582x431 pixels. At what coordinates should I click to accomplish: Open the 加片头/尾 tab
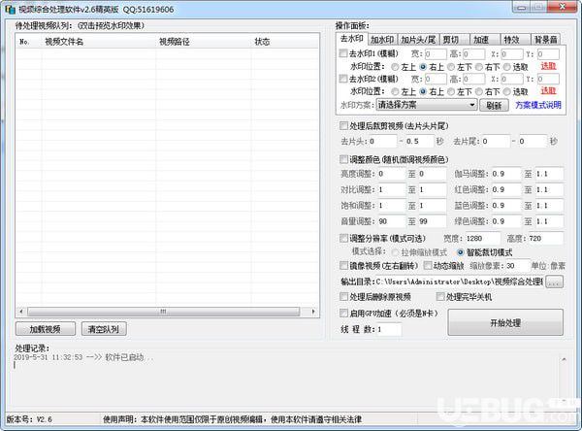pyautogui.click(x=418, y=40)
